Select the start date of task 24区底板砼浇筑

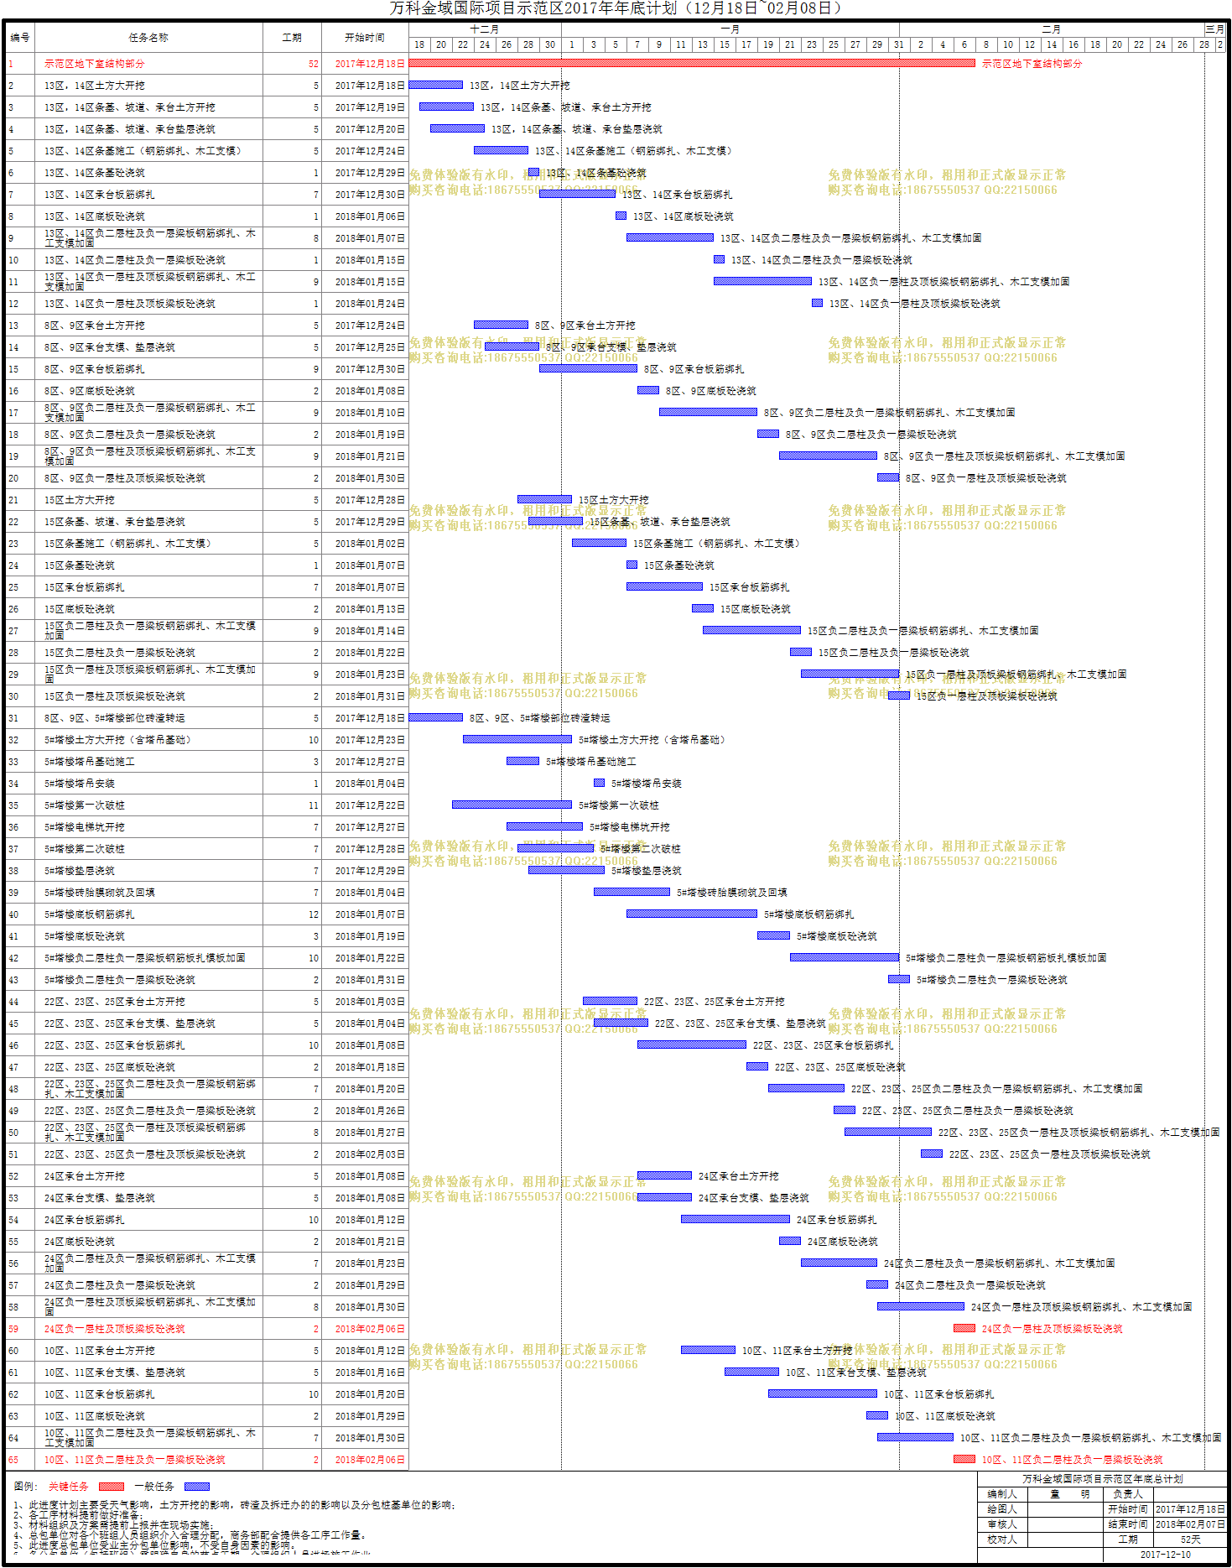click(x=370, y=1242)
